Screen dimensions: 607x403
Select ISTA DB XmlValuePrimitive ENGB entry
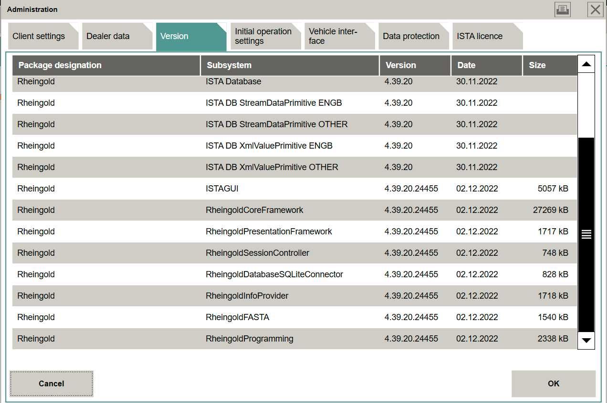[294, 146]
